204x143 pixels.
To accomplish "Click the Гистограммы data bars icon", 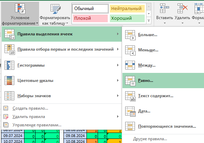I will (x=9, y=65).
